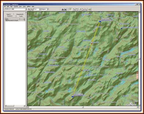Open the Utilities menu
The height and width of the screenshot is (114, 144).
coord(29,6)
